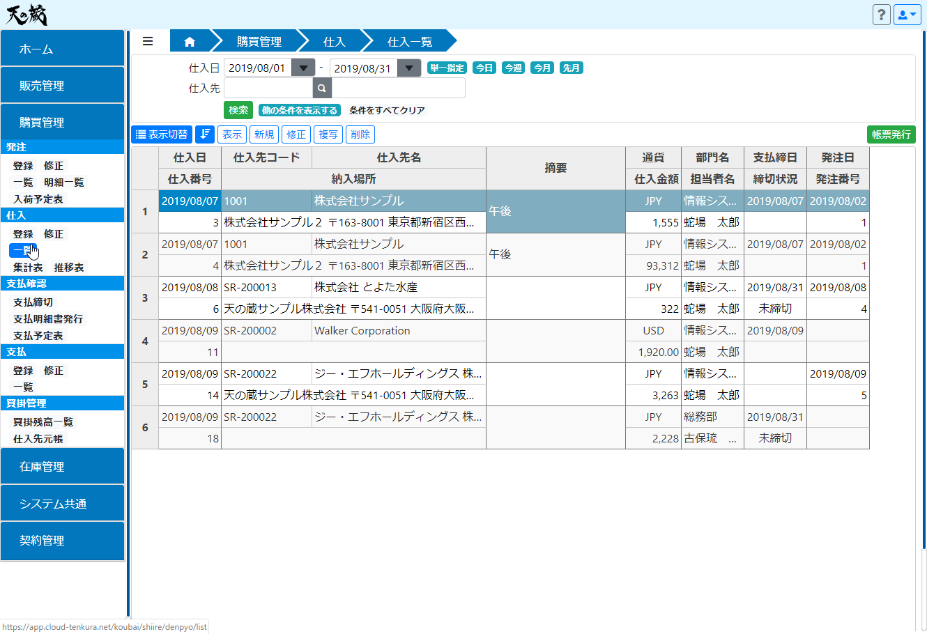Set date range to 今月

[x=542, y=68]
